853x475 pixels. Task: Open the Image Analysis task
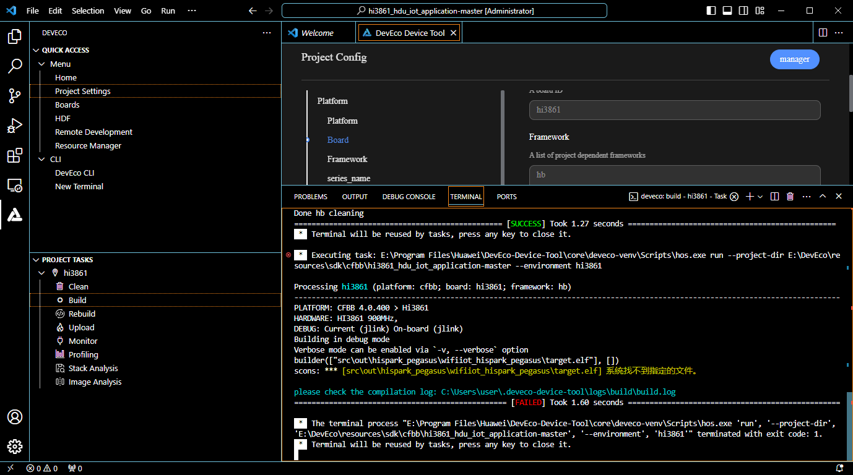(95, 382)
